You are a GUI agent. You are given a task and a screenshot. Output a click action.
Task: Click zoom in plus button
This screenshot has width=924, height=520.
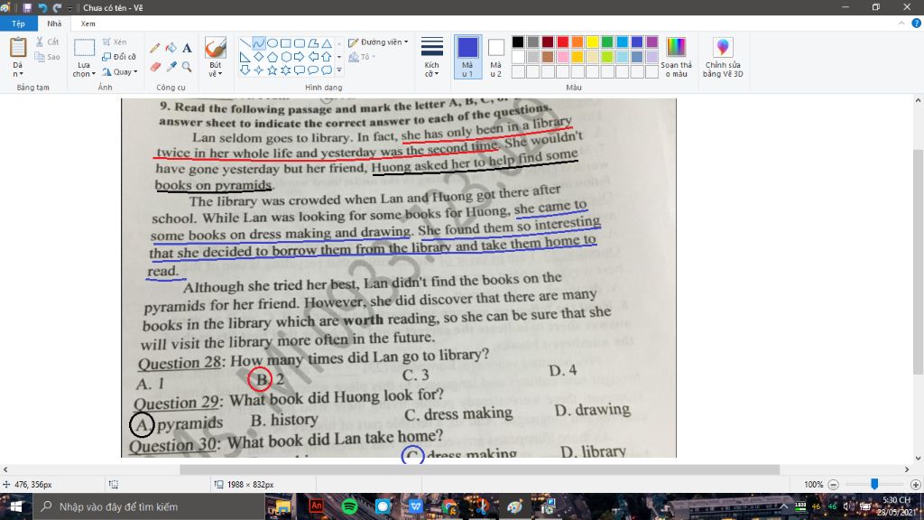point(915,485)
